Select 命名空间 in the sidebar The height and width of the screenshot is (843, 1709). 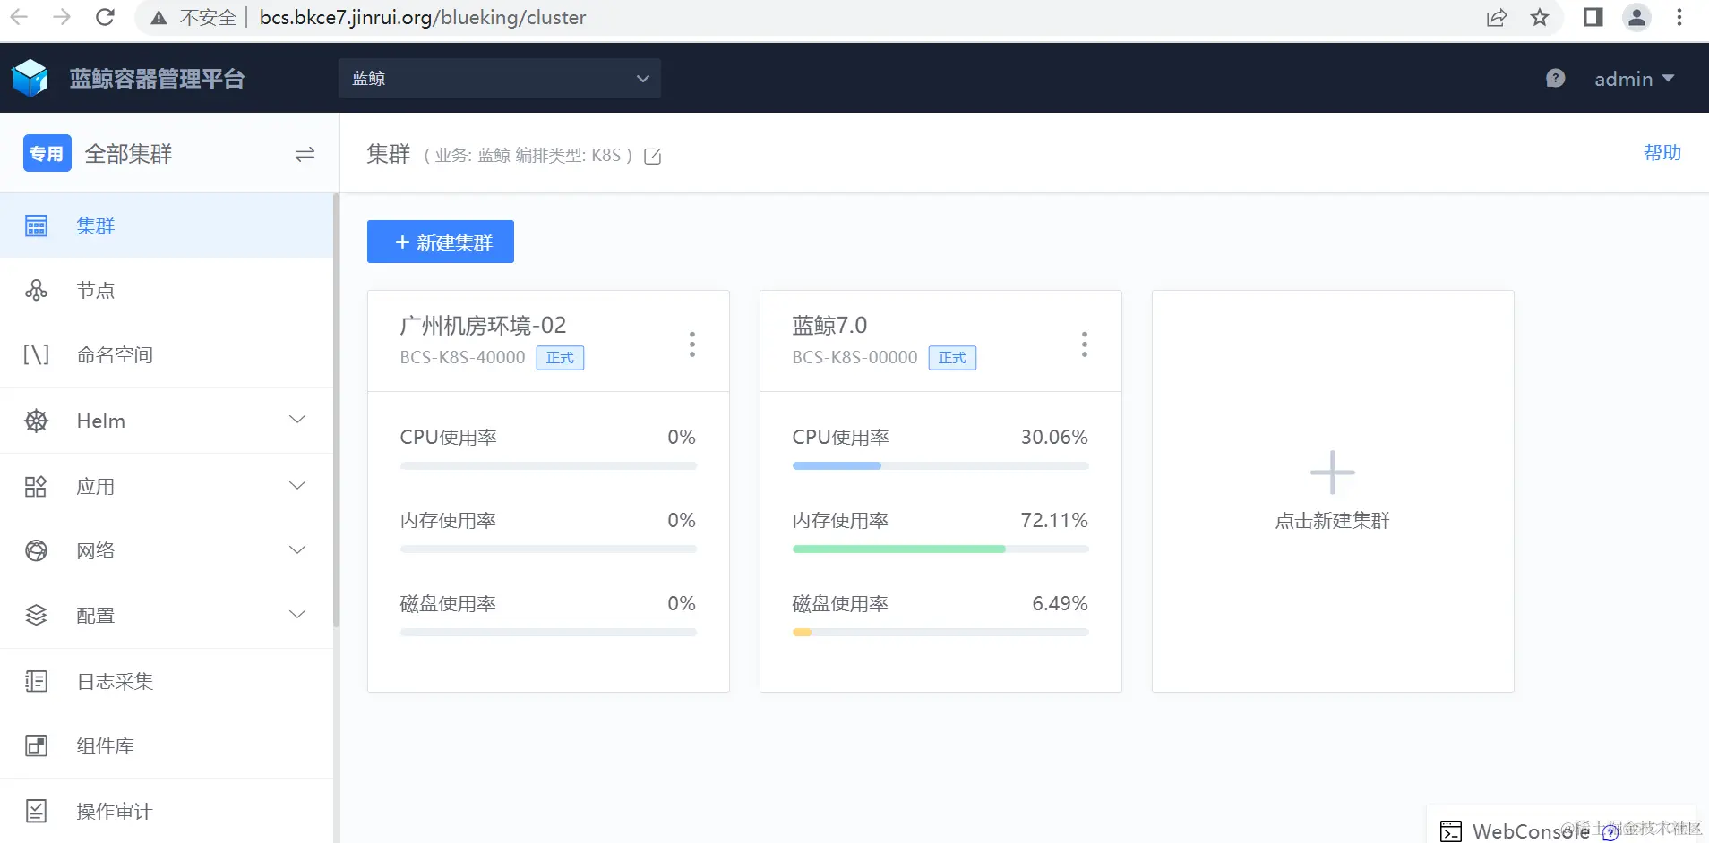pyautogui.click(x=167, y=354)
